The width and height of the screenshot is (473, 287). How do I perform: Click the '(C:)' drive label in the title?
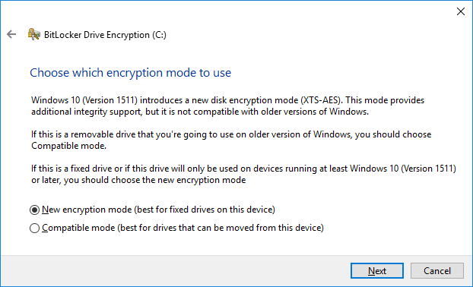coord(159,35)
